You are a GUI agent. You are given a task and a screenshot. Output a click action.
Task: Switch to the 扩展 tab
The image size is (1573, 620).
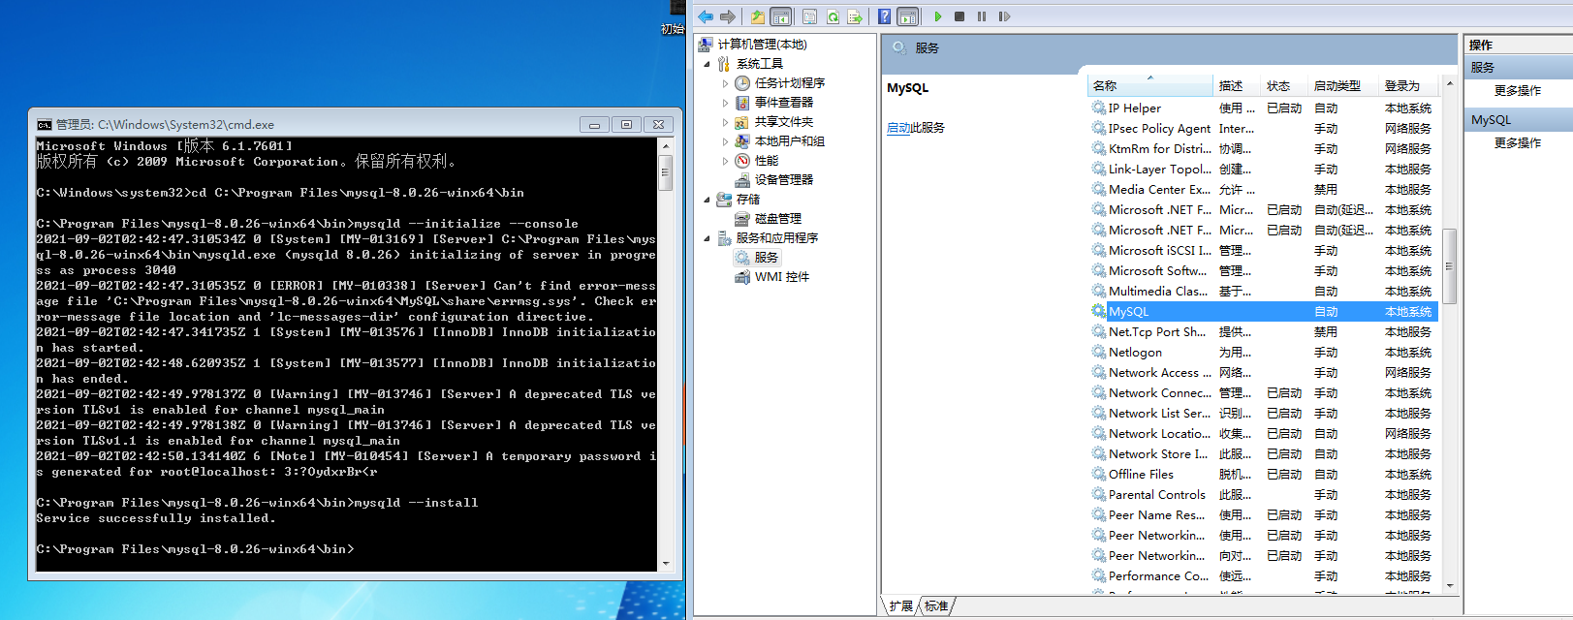901,606
